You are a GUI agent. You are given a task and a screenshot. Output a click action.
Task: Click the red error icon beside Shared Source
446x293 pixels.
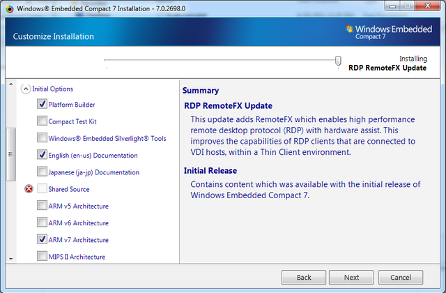pos(29,189)
